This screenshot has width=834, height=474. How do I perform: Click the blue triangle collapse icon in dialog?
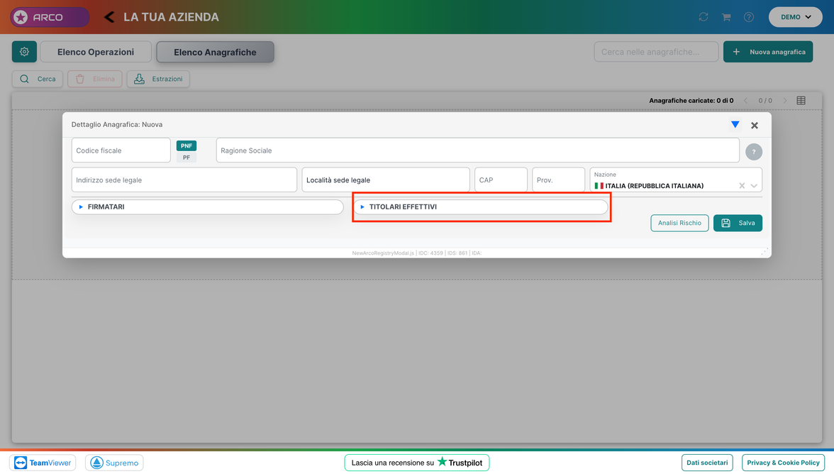pos(735,124)
